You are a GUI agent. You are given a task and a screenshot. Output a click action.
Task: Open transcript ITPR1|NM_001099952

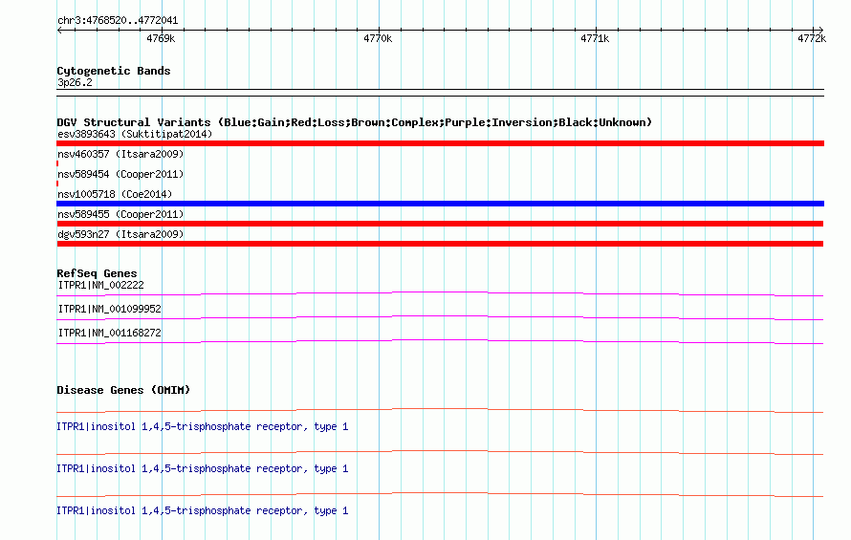click(110, 309)
